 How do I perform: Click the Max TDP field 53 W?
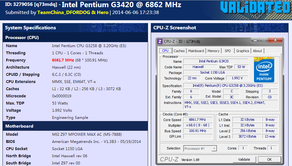point(241,67)
